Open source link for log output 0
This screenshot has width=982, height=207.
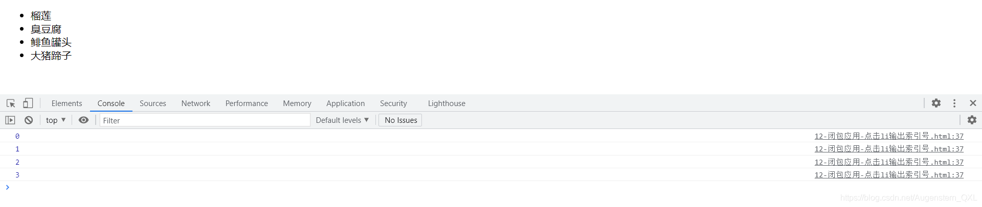point(889,136)
